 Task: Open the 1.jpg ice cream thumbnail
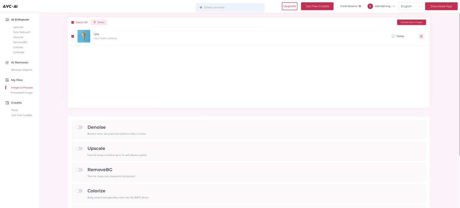[x=84, y=36]
